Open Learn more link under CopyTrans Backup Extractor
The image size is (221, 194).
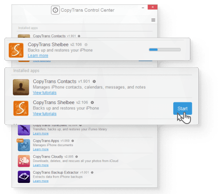[x=41, y=181]
